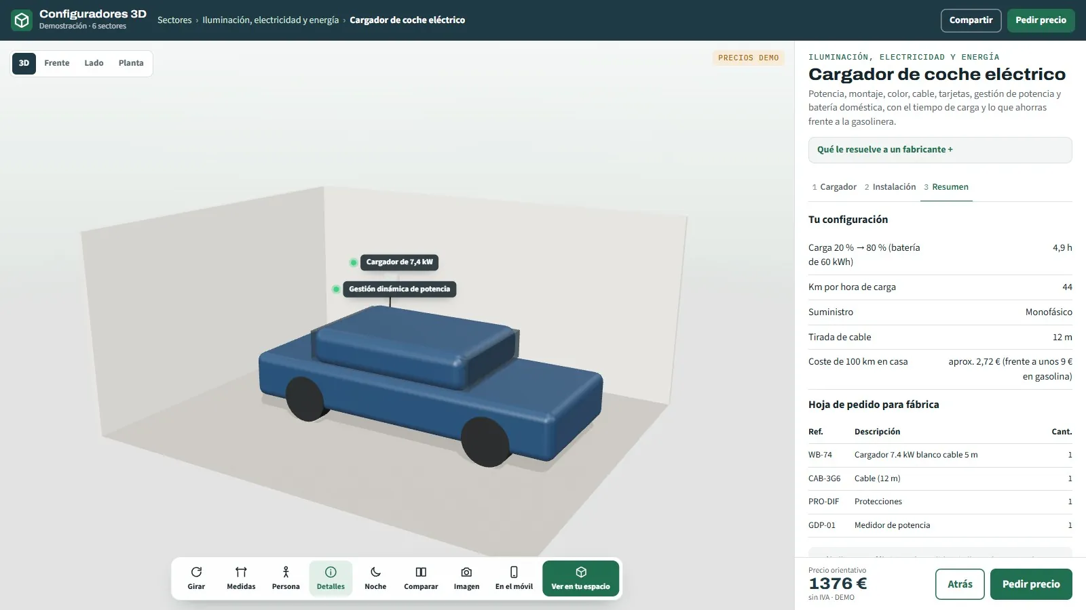Switch to the Lado view
The height and width of the screenshot is (610, 1086).
tap(94, 63)
